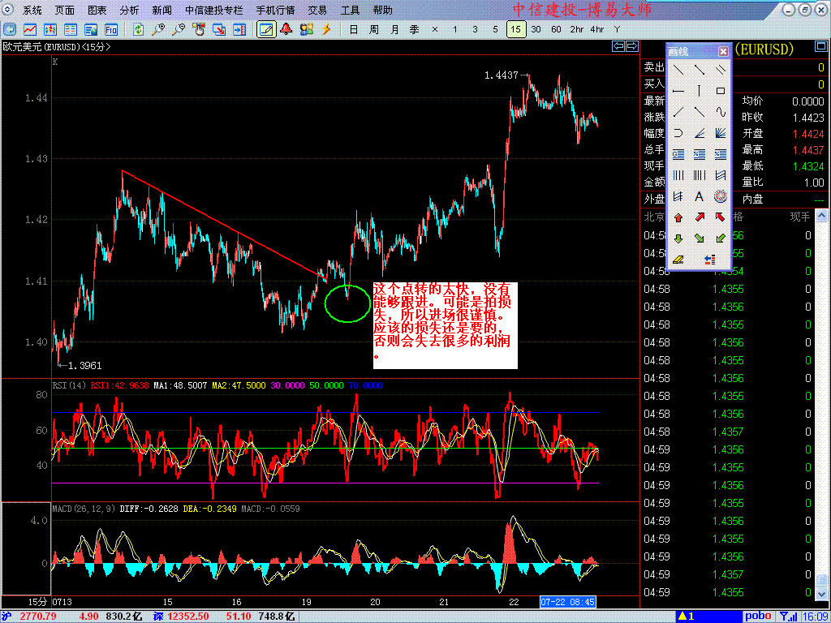Select the 4hr period button
The width and height of the screenshot is (831, 623).
(596, 30)
